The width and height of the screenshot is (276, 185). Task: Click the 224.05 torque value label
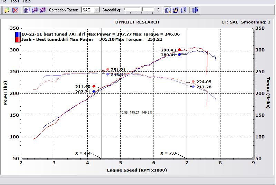[204, 82]
